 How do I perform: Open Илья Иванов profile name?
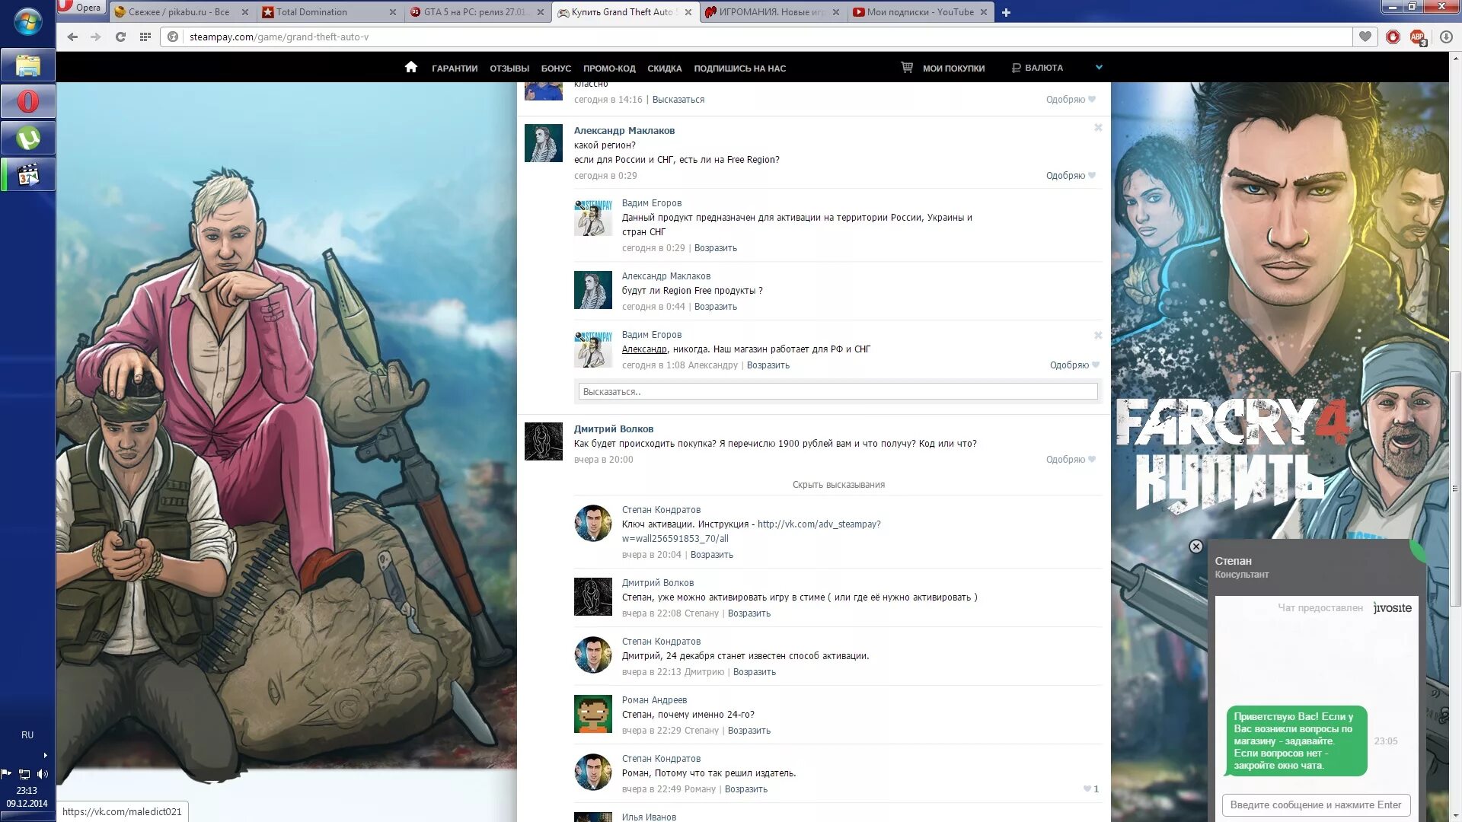(x=649, y=817)
